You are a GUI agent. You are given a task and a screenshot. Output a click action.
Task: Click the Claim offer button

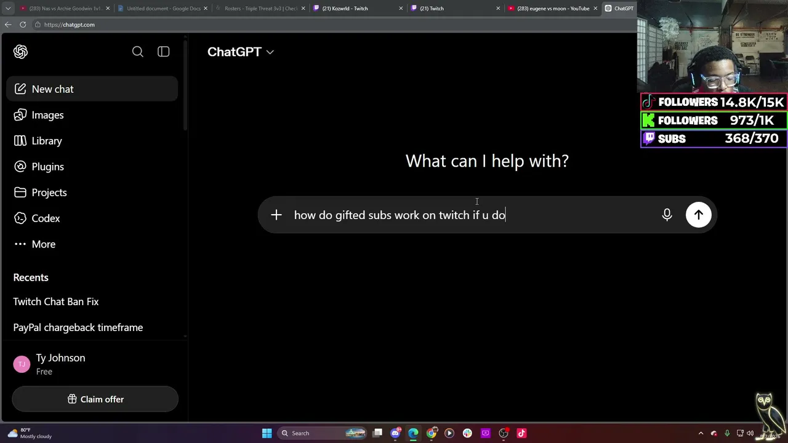coord(95,399)
